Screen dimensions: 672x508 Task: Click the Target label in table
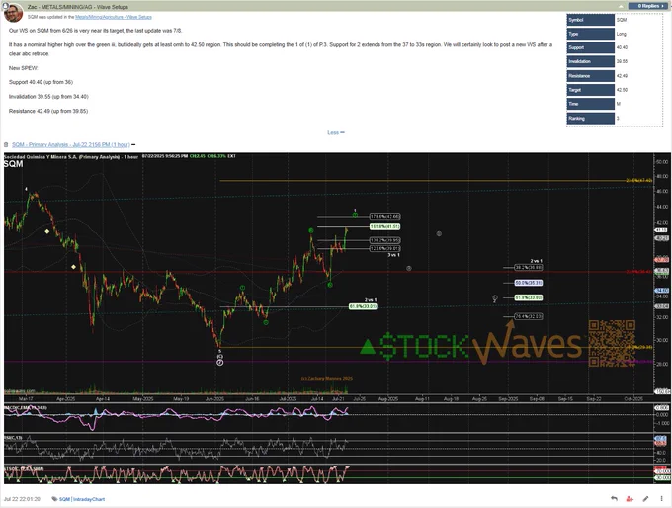coord(591,90)
